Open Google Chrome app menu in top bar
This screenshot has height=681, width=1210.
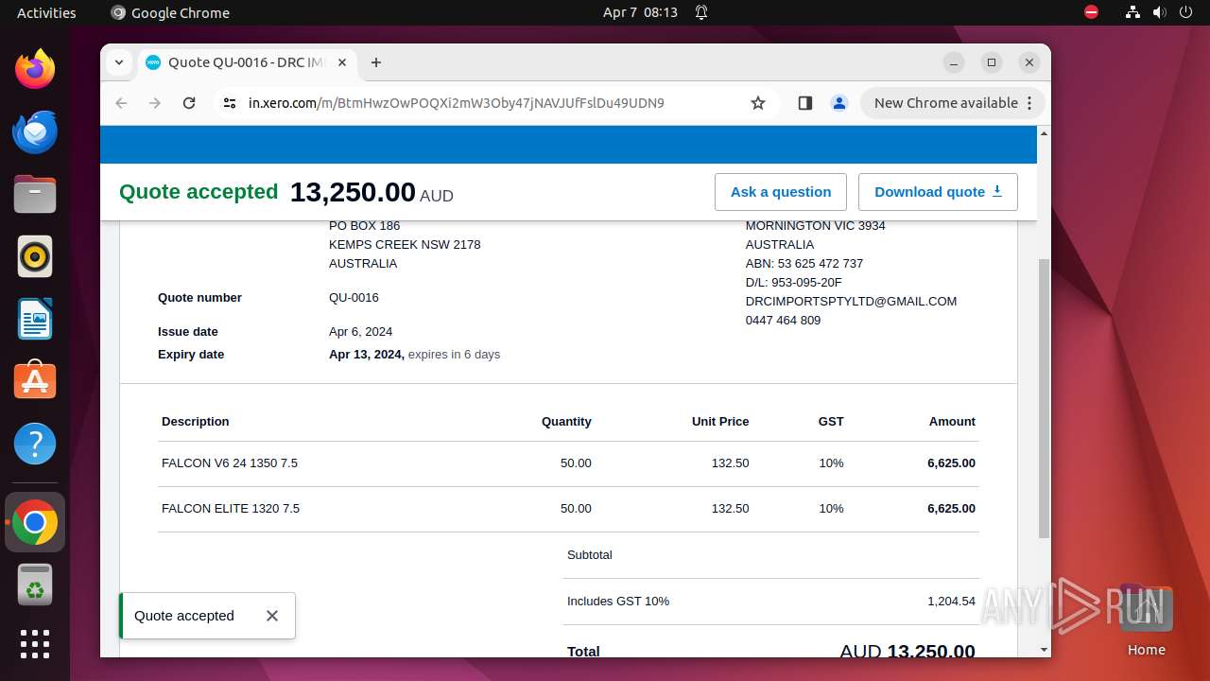click(170, 12)
